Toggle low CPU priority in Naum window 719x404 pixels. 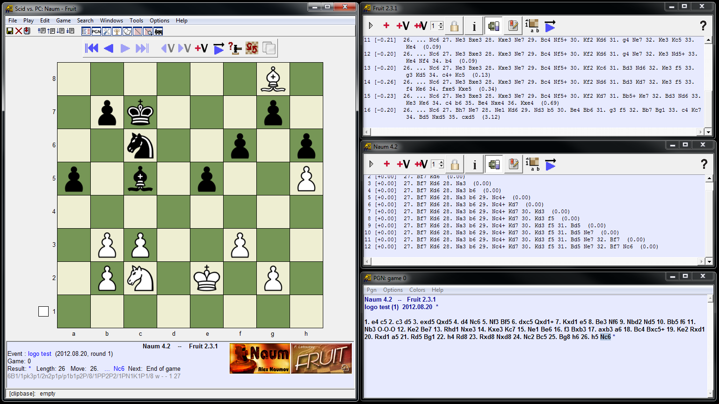click(x=494, y=164)
